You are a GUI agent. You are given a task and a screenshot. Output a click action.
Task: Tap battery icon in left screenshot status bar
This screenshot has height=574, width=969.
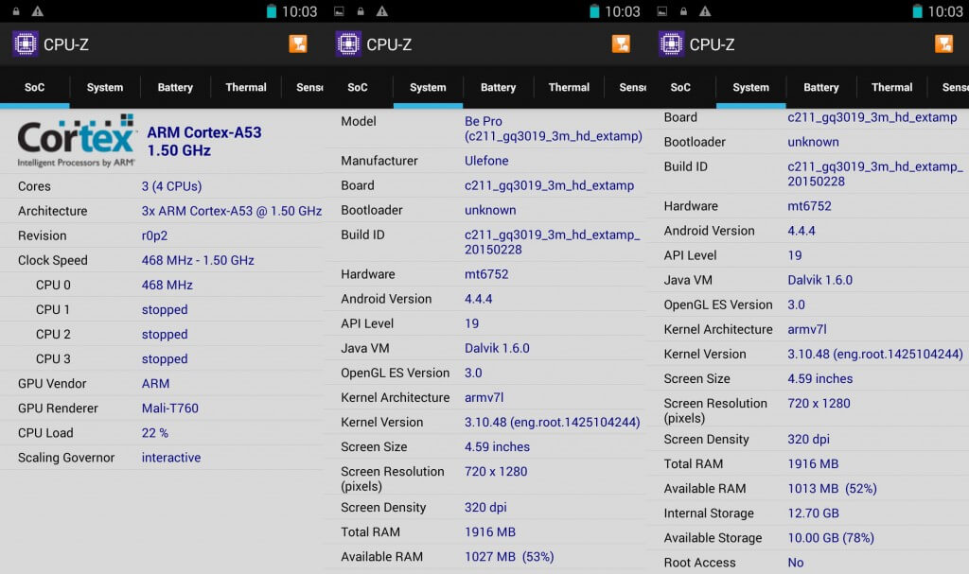tap(272, 11)
